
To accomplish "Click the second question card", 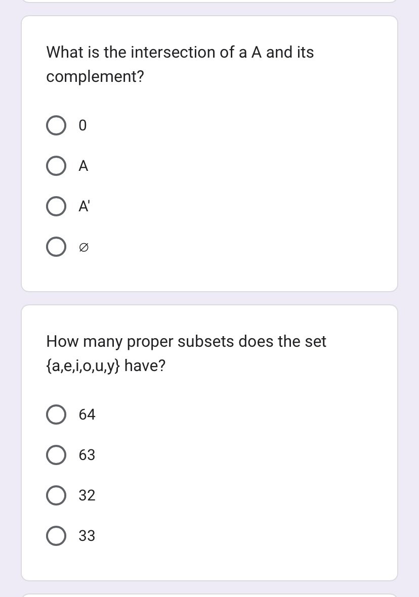I will click(209, 442).
